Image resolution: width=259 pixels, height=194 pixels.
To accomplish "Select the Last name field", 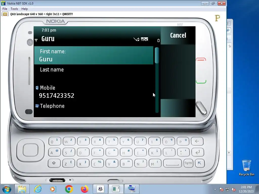I will pos(94,74).
